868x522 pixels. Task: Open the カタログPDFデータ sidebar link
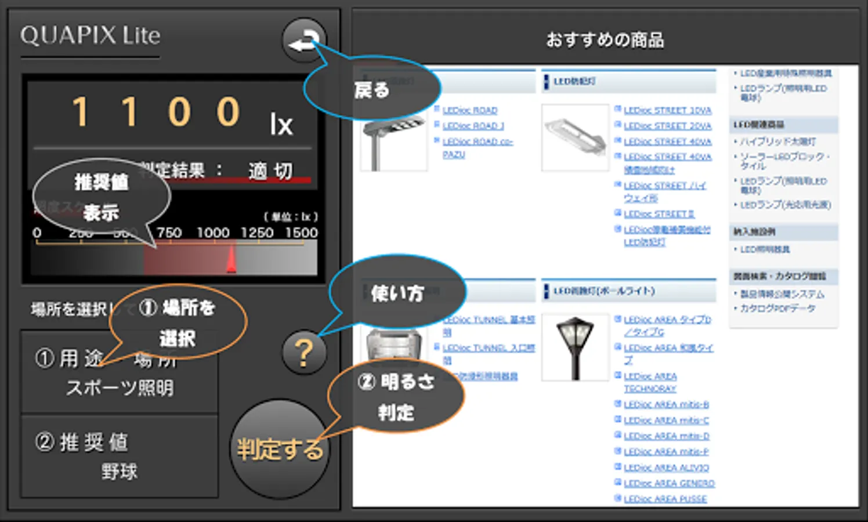(777, 308)
